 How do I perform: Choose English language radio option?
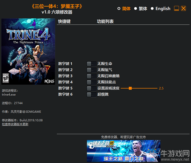[x=152, y=9]
